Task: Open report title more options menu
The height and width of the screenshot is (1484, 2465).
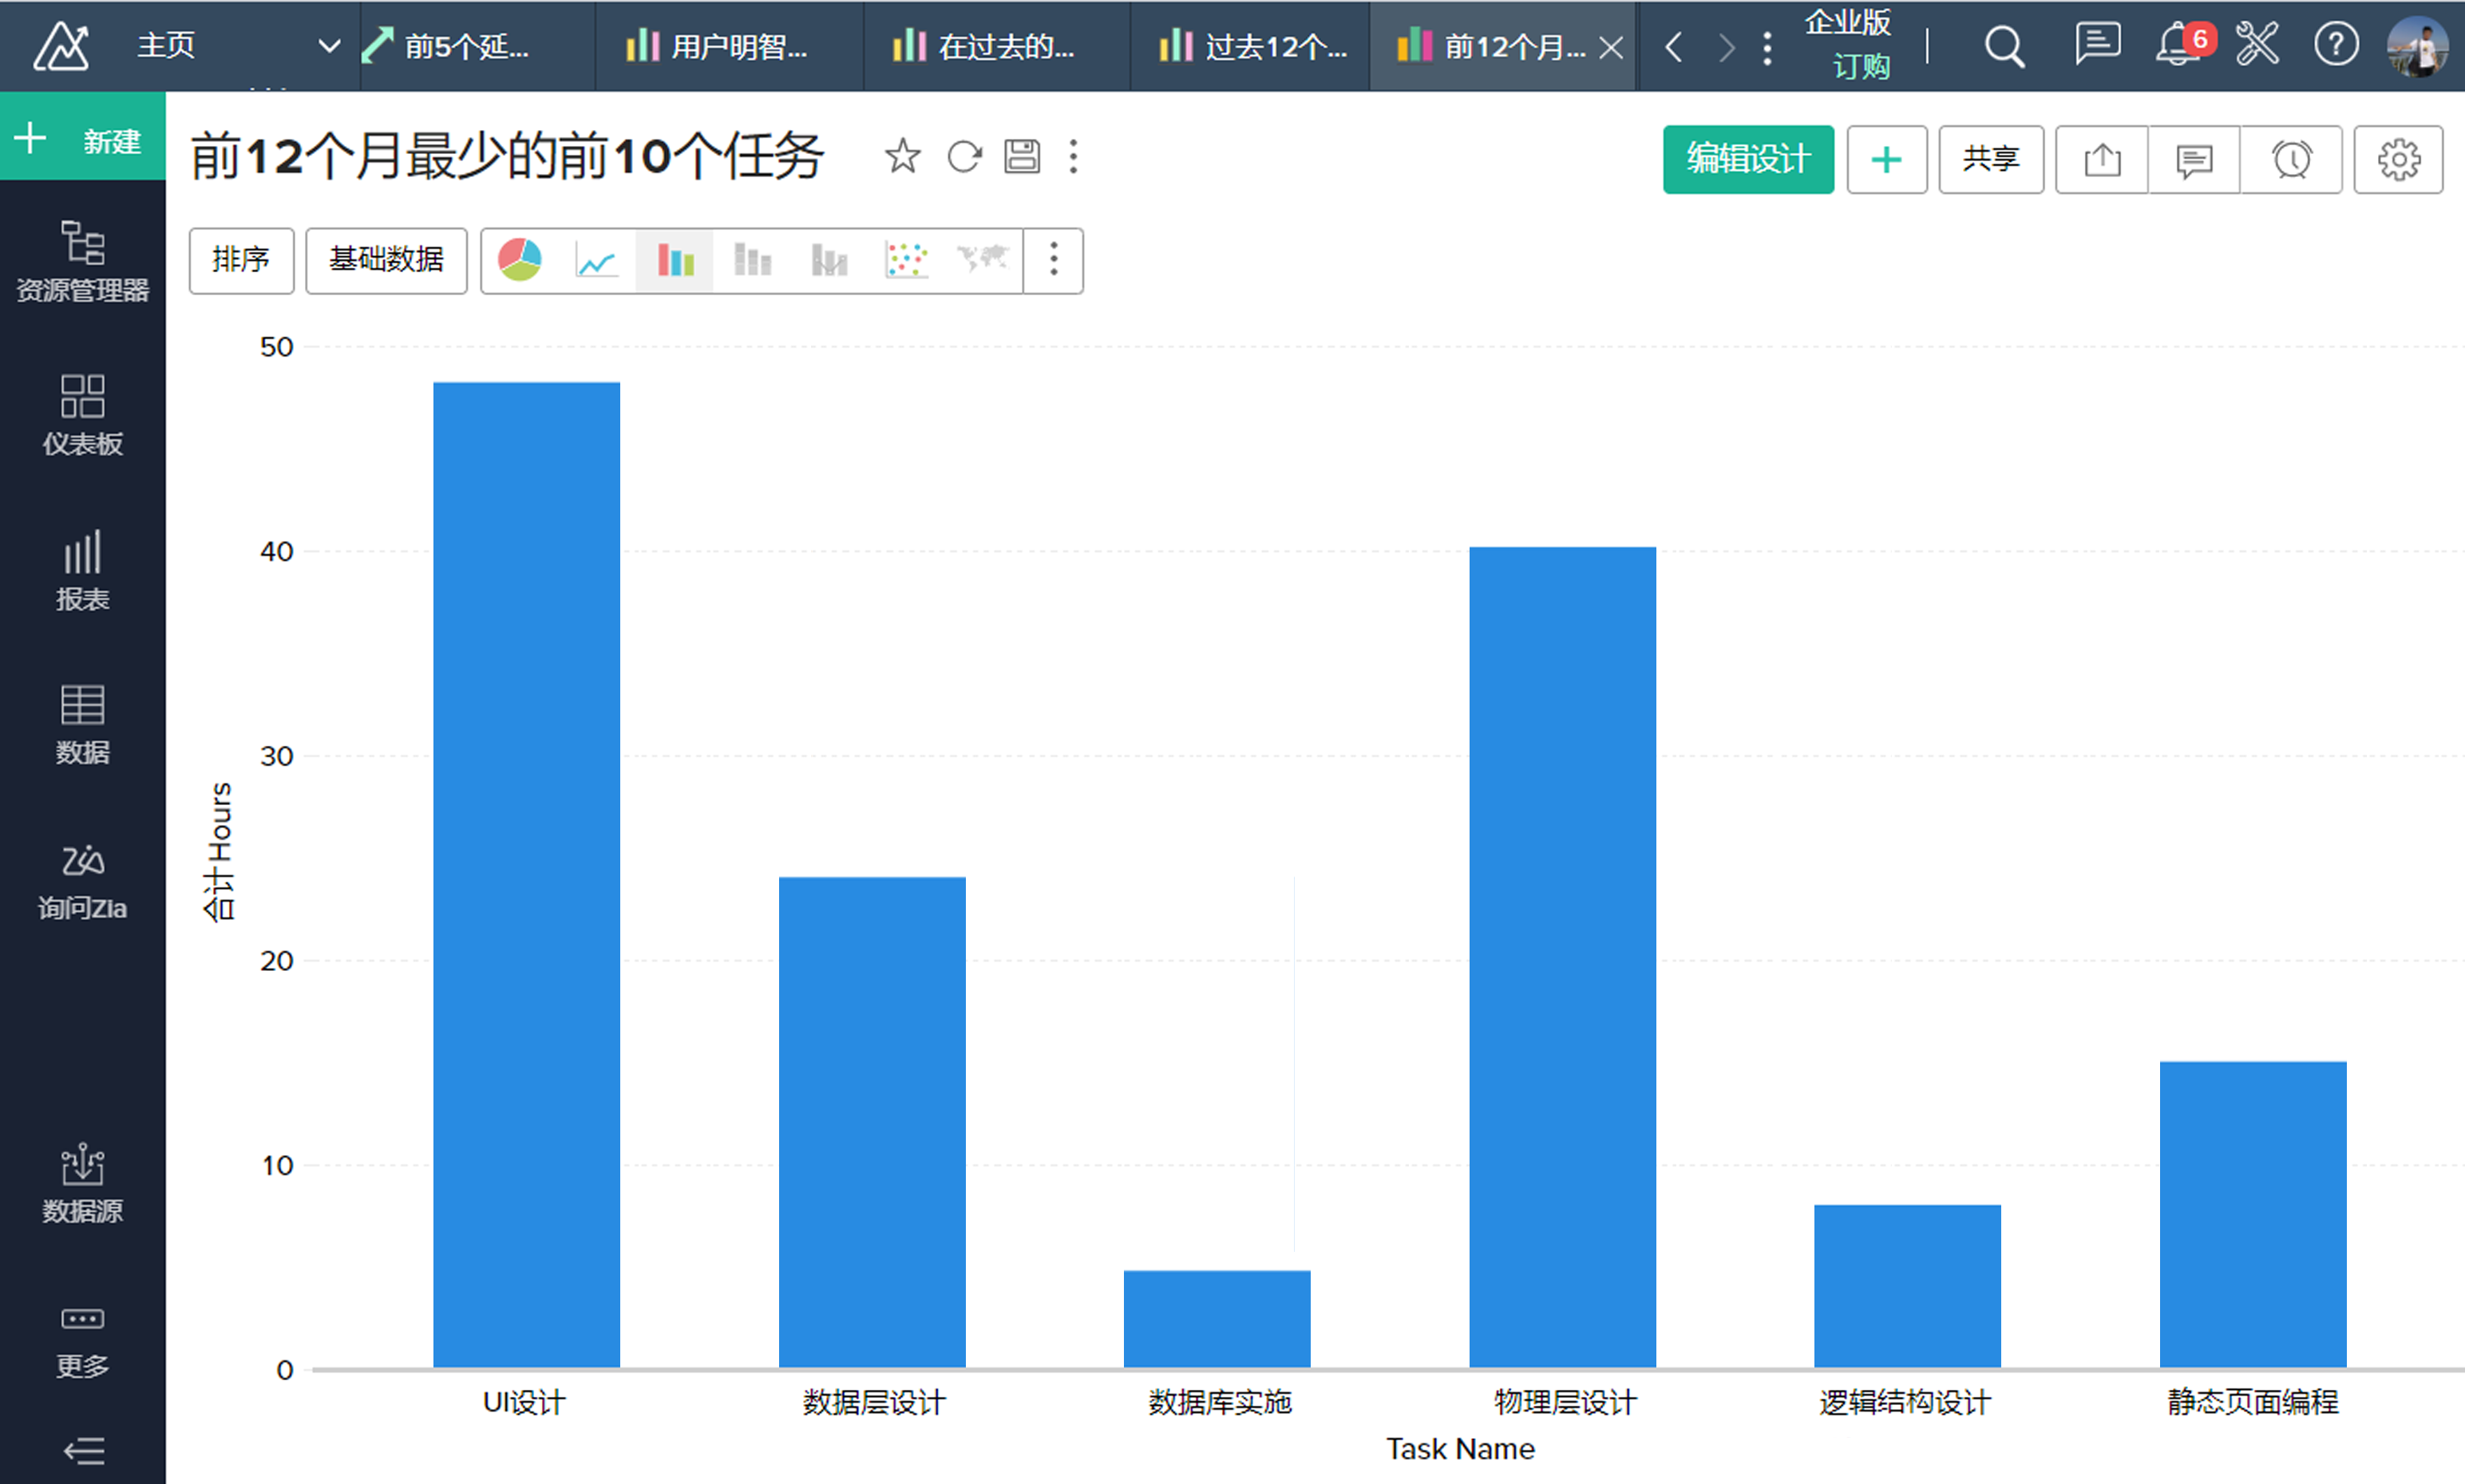Action: tap(1074, 157)
